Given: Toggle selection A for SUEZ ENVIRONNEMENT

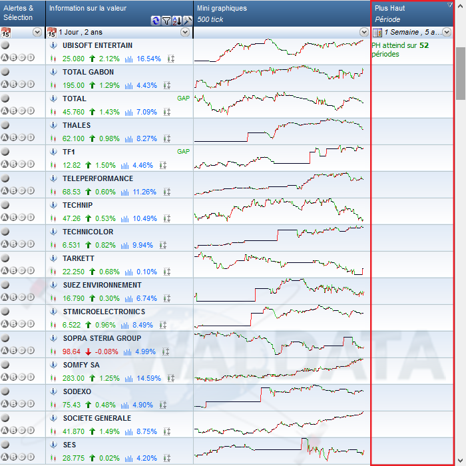Looking at the screenshot, I should pyautogui.click(x=5, y=297).
